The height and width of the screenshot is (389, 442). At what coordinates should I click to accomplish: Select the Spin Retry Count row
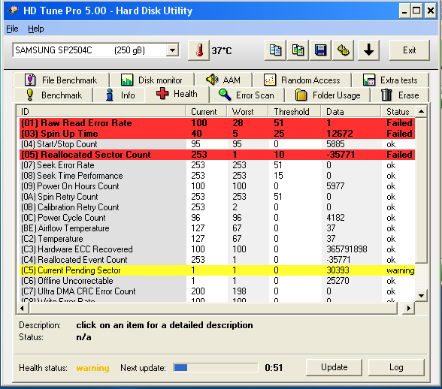click(x=217, y=197)
